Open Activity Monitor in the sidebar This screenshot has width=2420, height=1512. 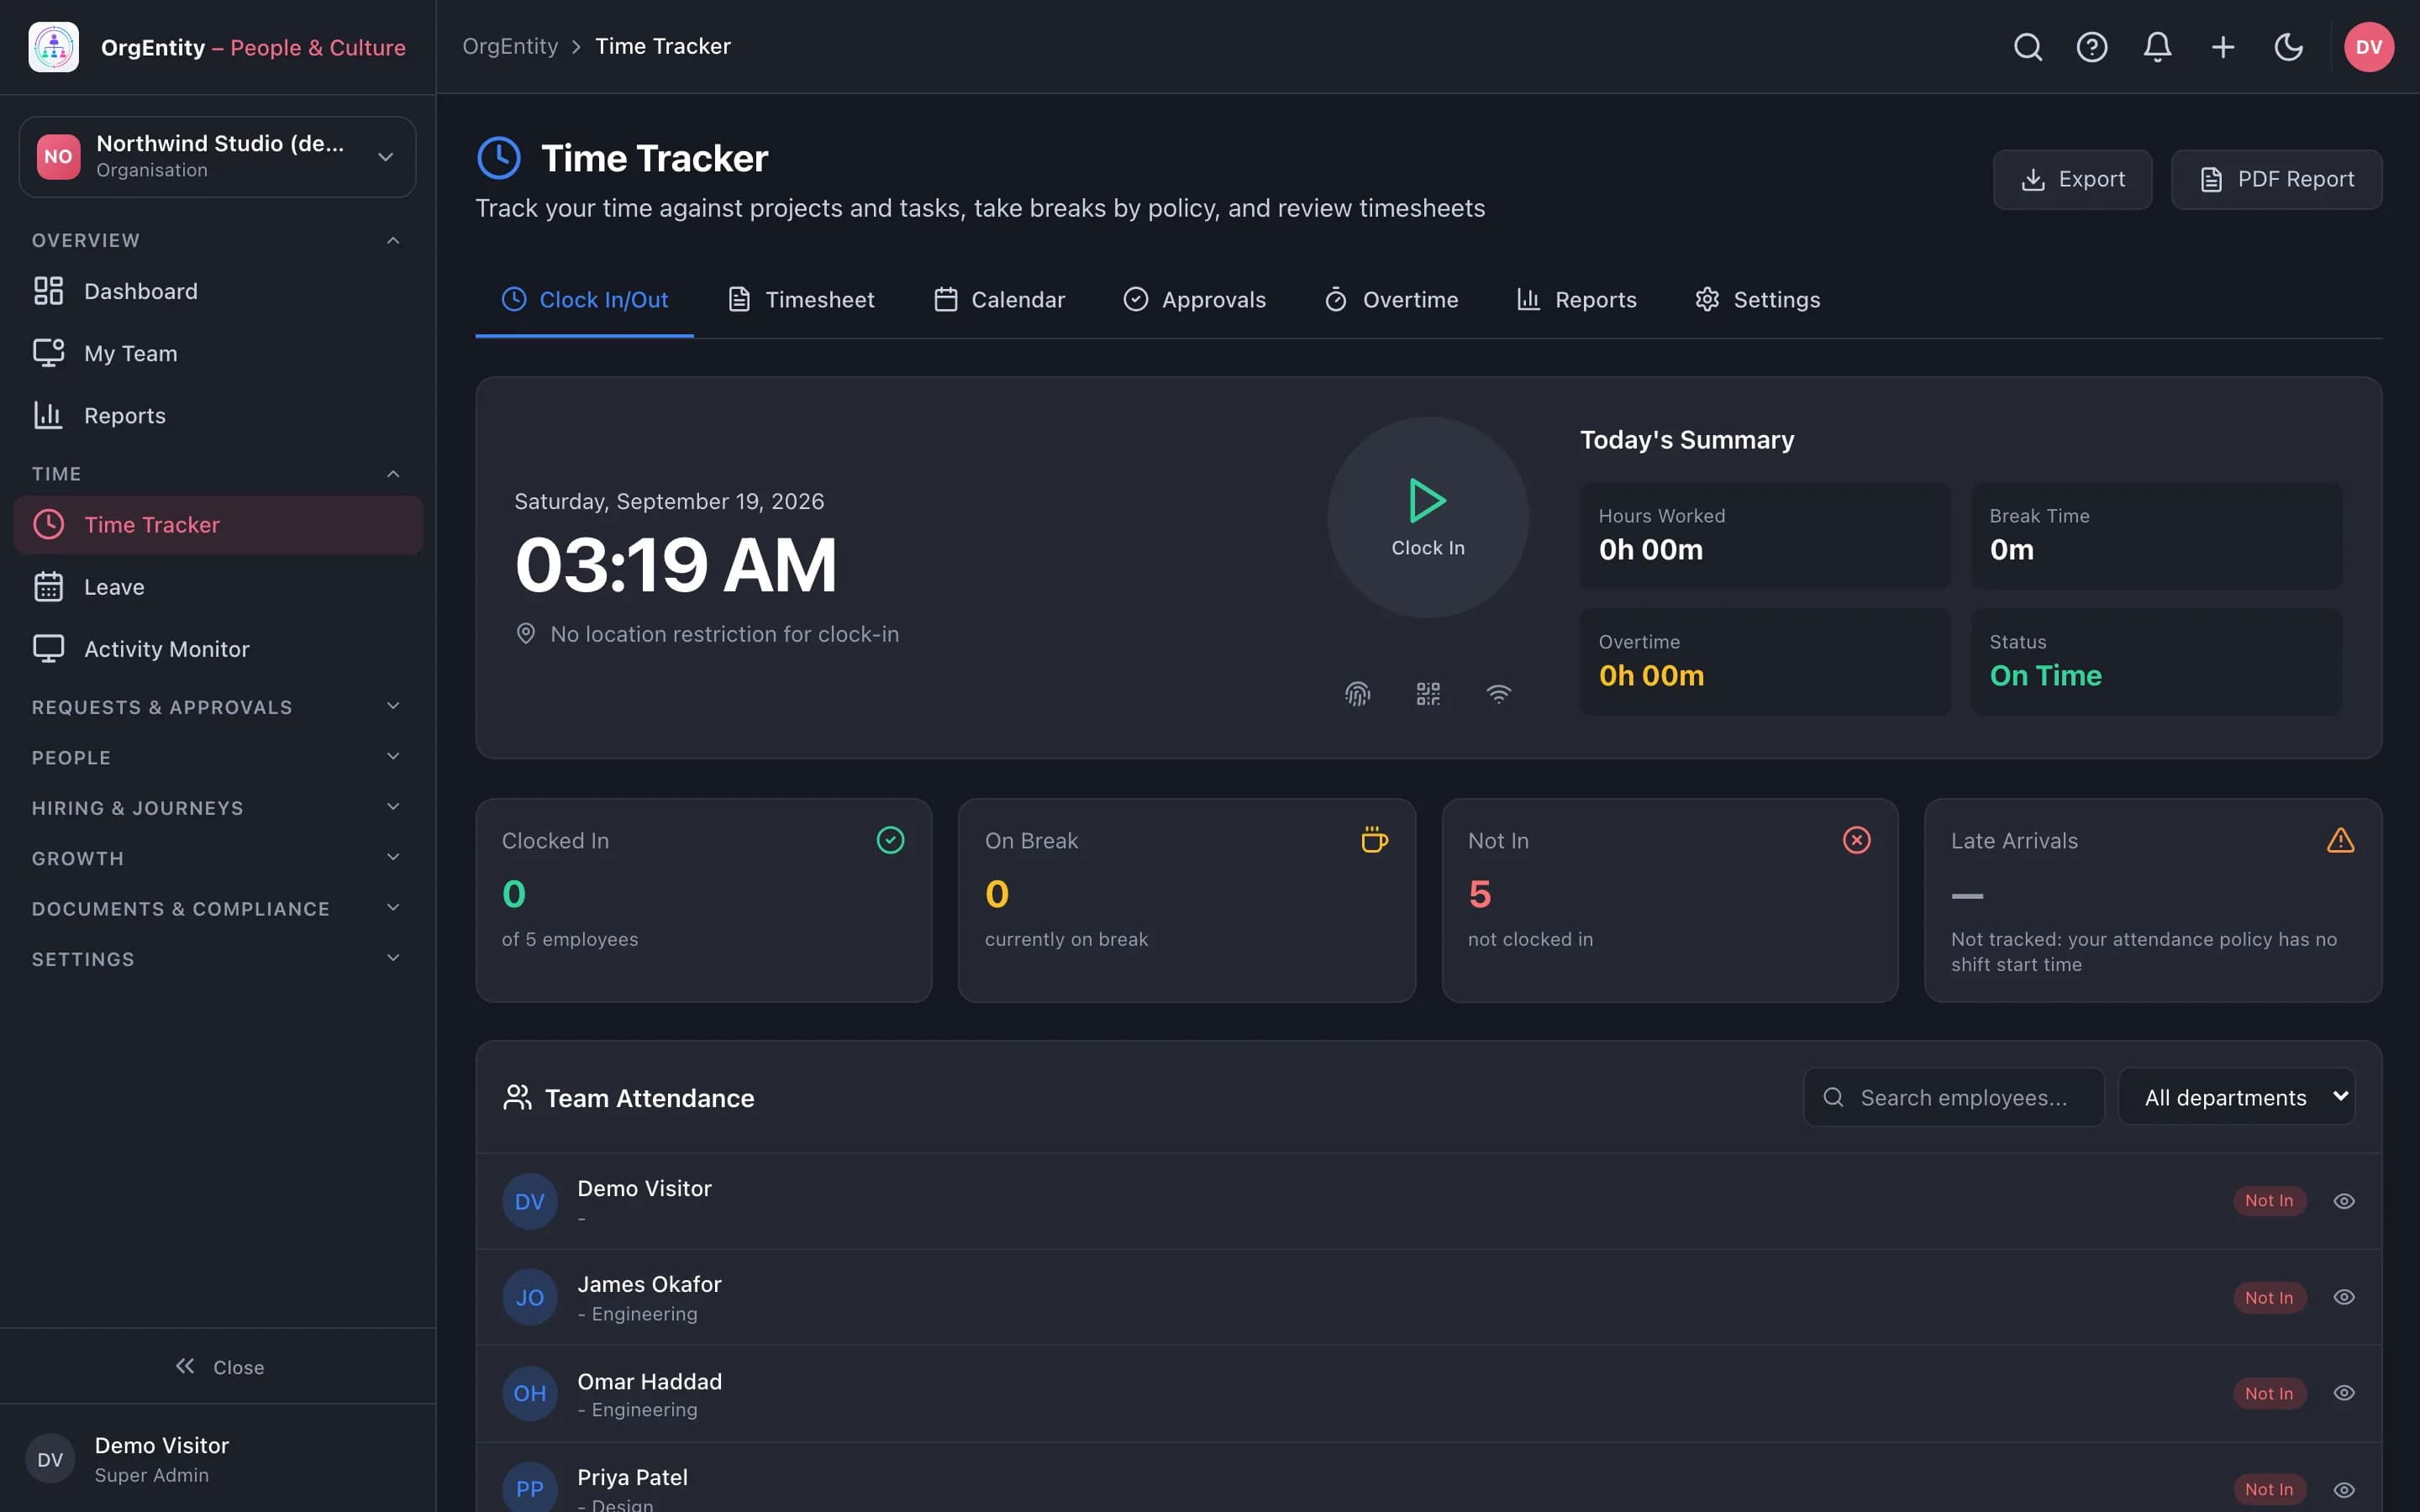click(218, 649)
